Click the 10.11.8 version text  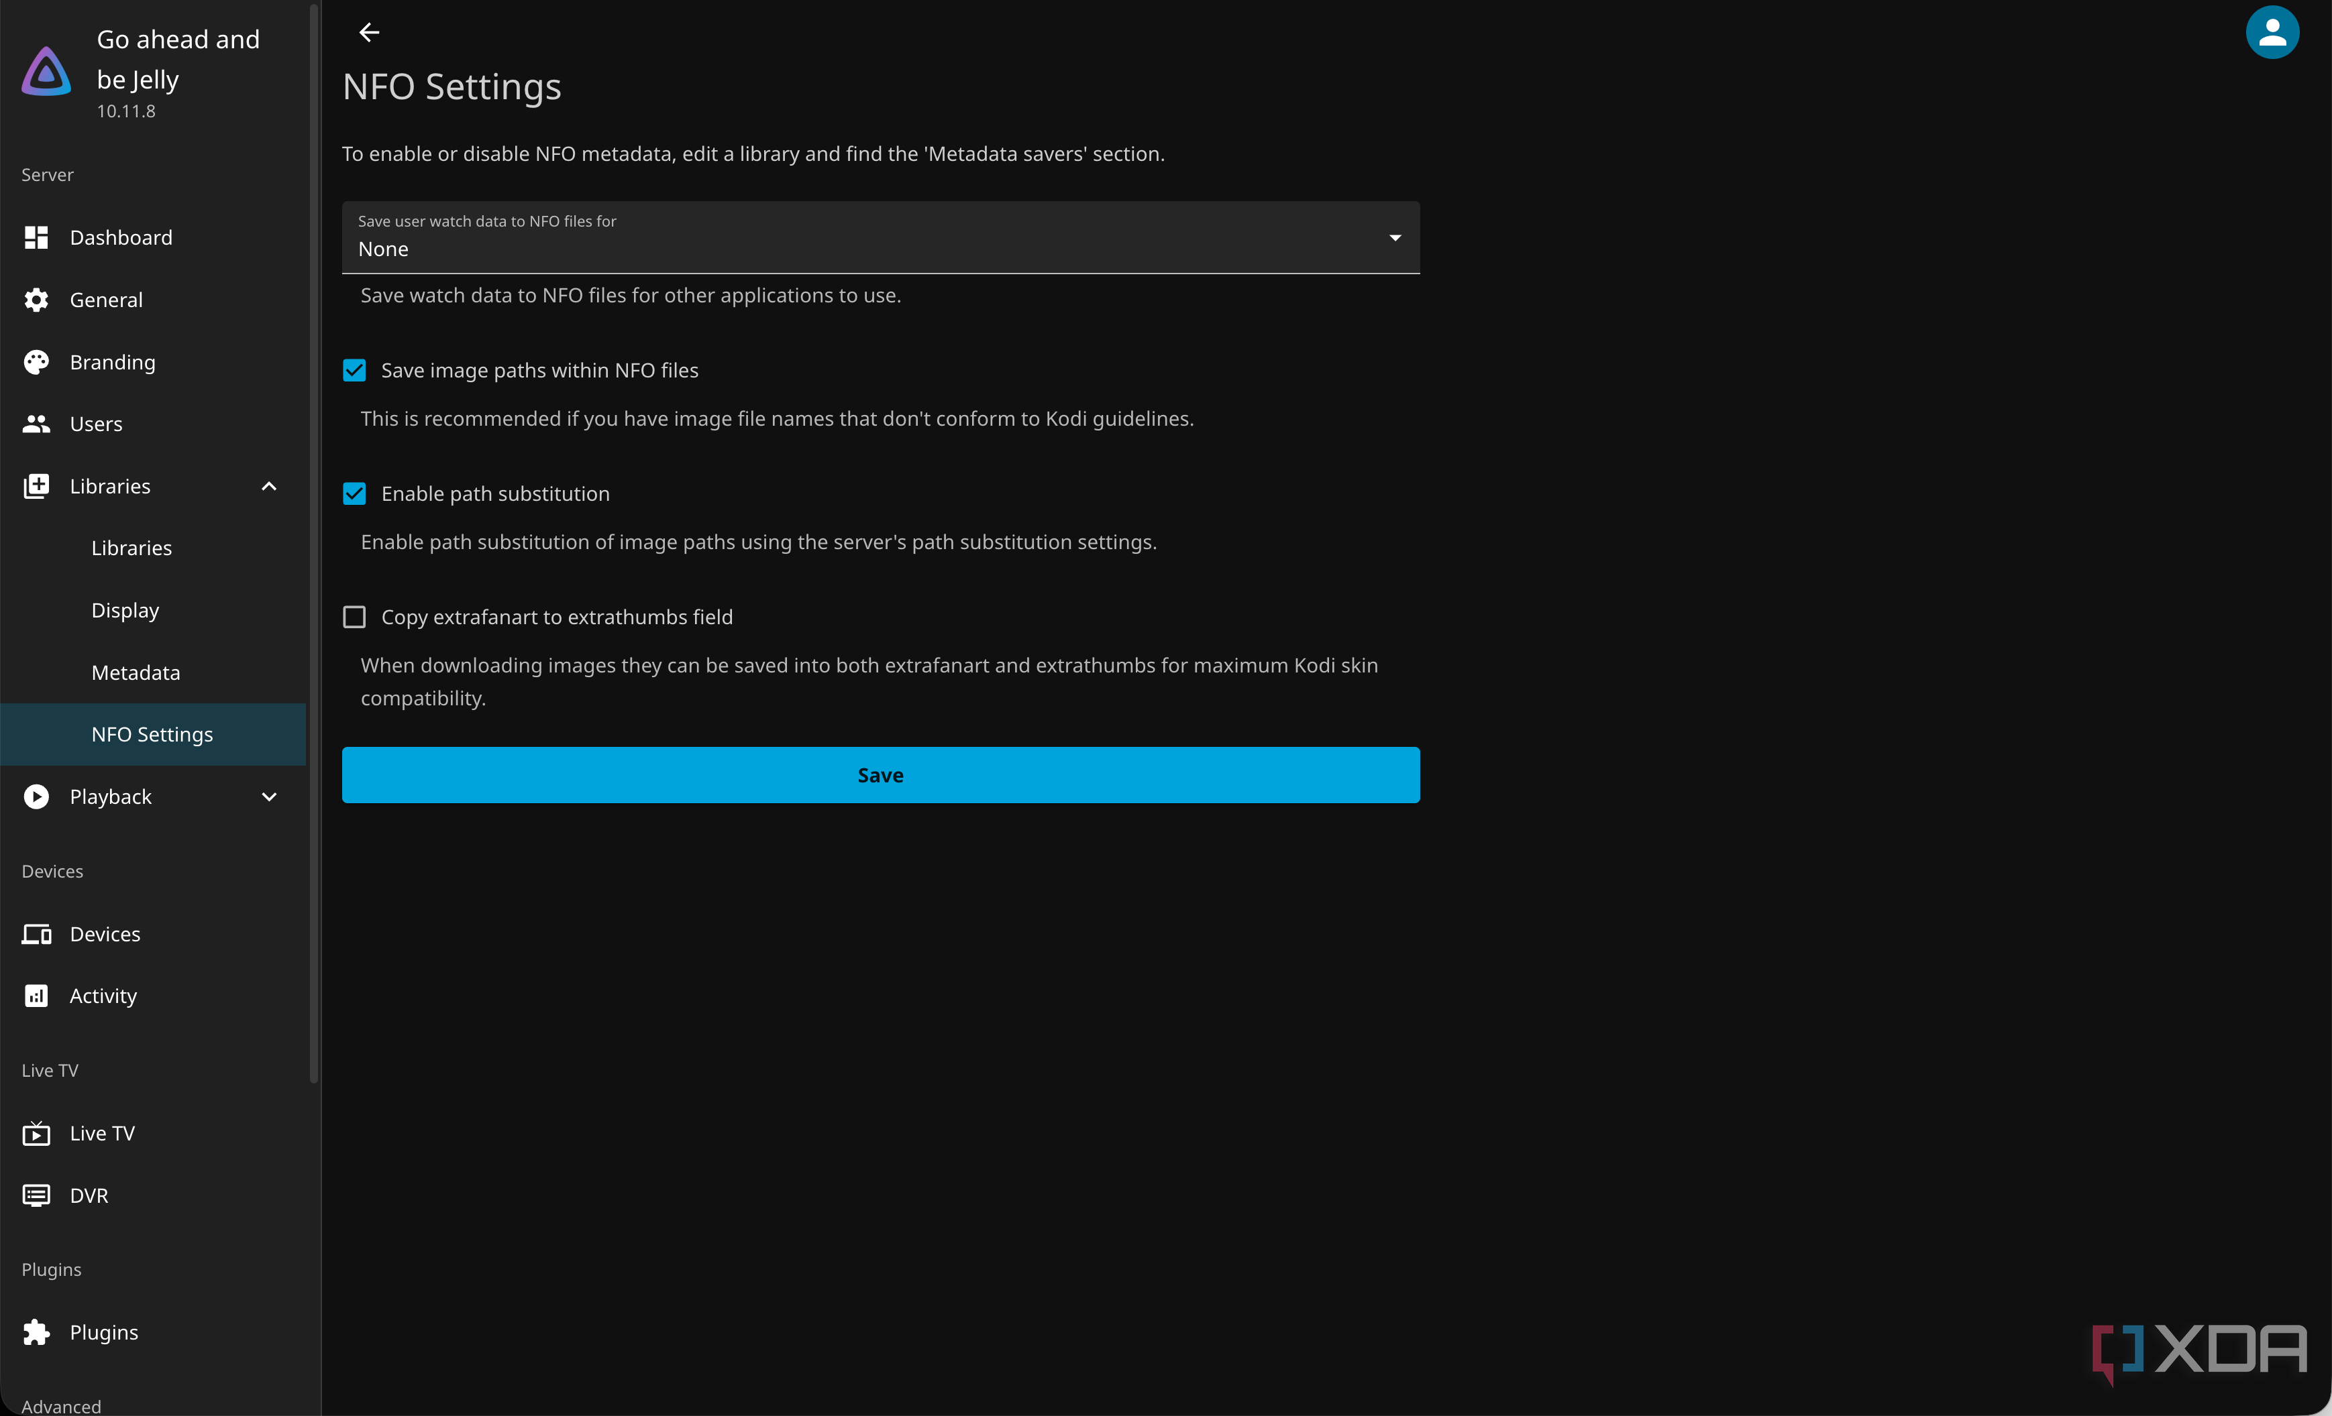pos(126,111)
